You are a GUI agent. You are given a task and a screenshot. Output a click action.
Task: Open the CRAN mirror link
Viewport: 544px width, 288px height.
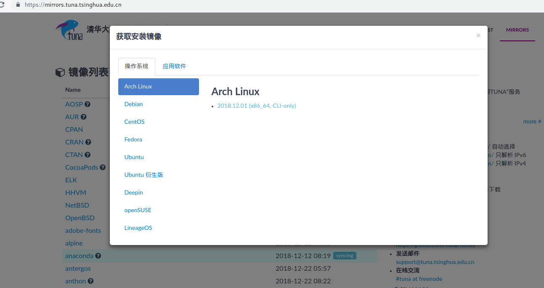point(74,142)
